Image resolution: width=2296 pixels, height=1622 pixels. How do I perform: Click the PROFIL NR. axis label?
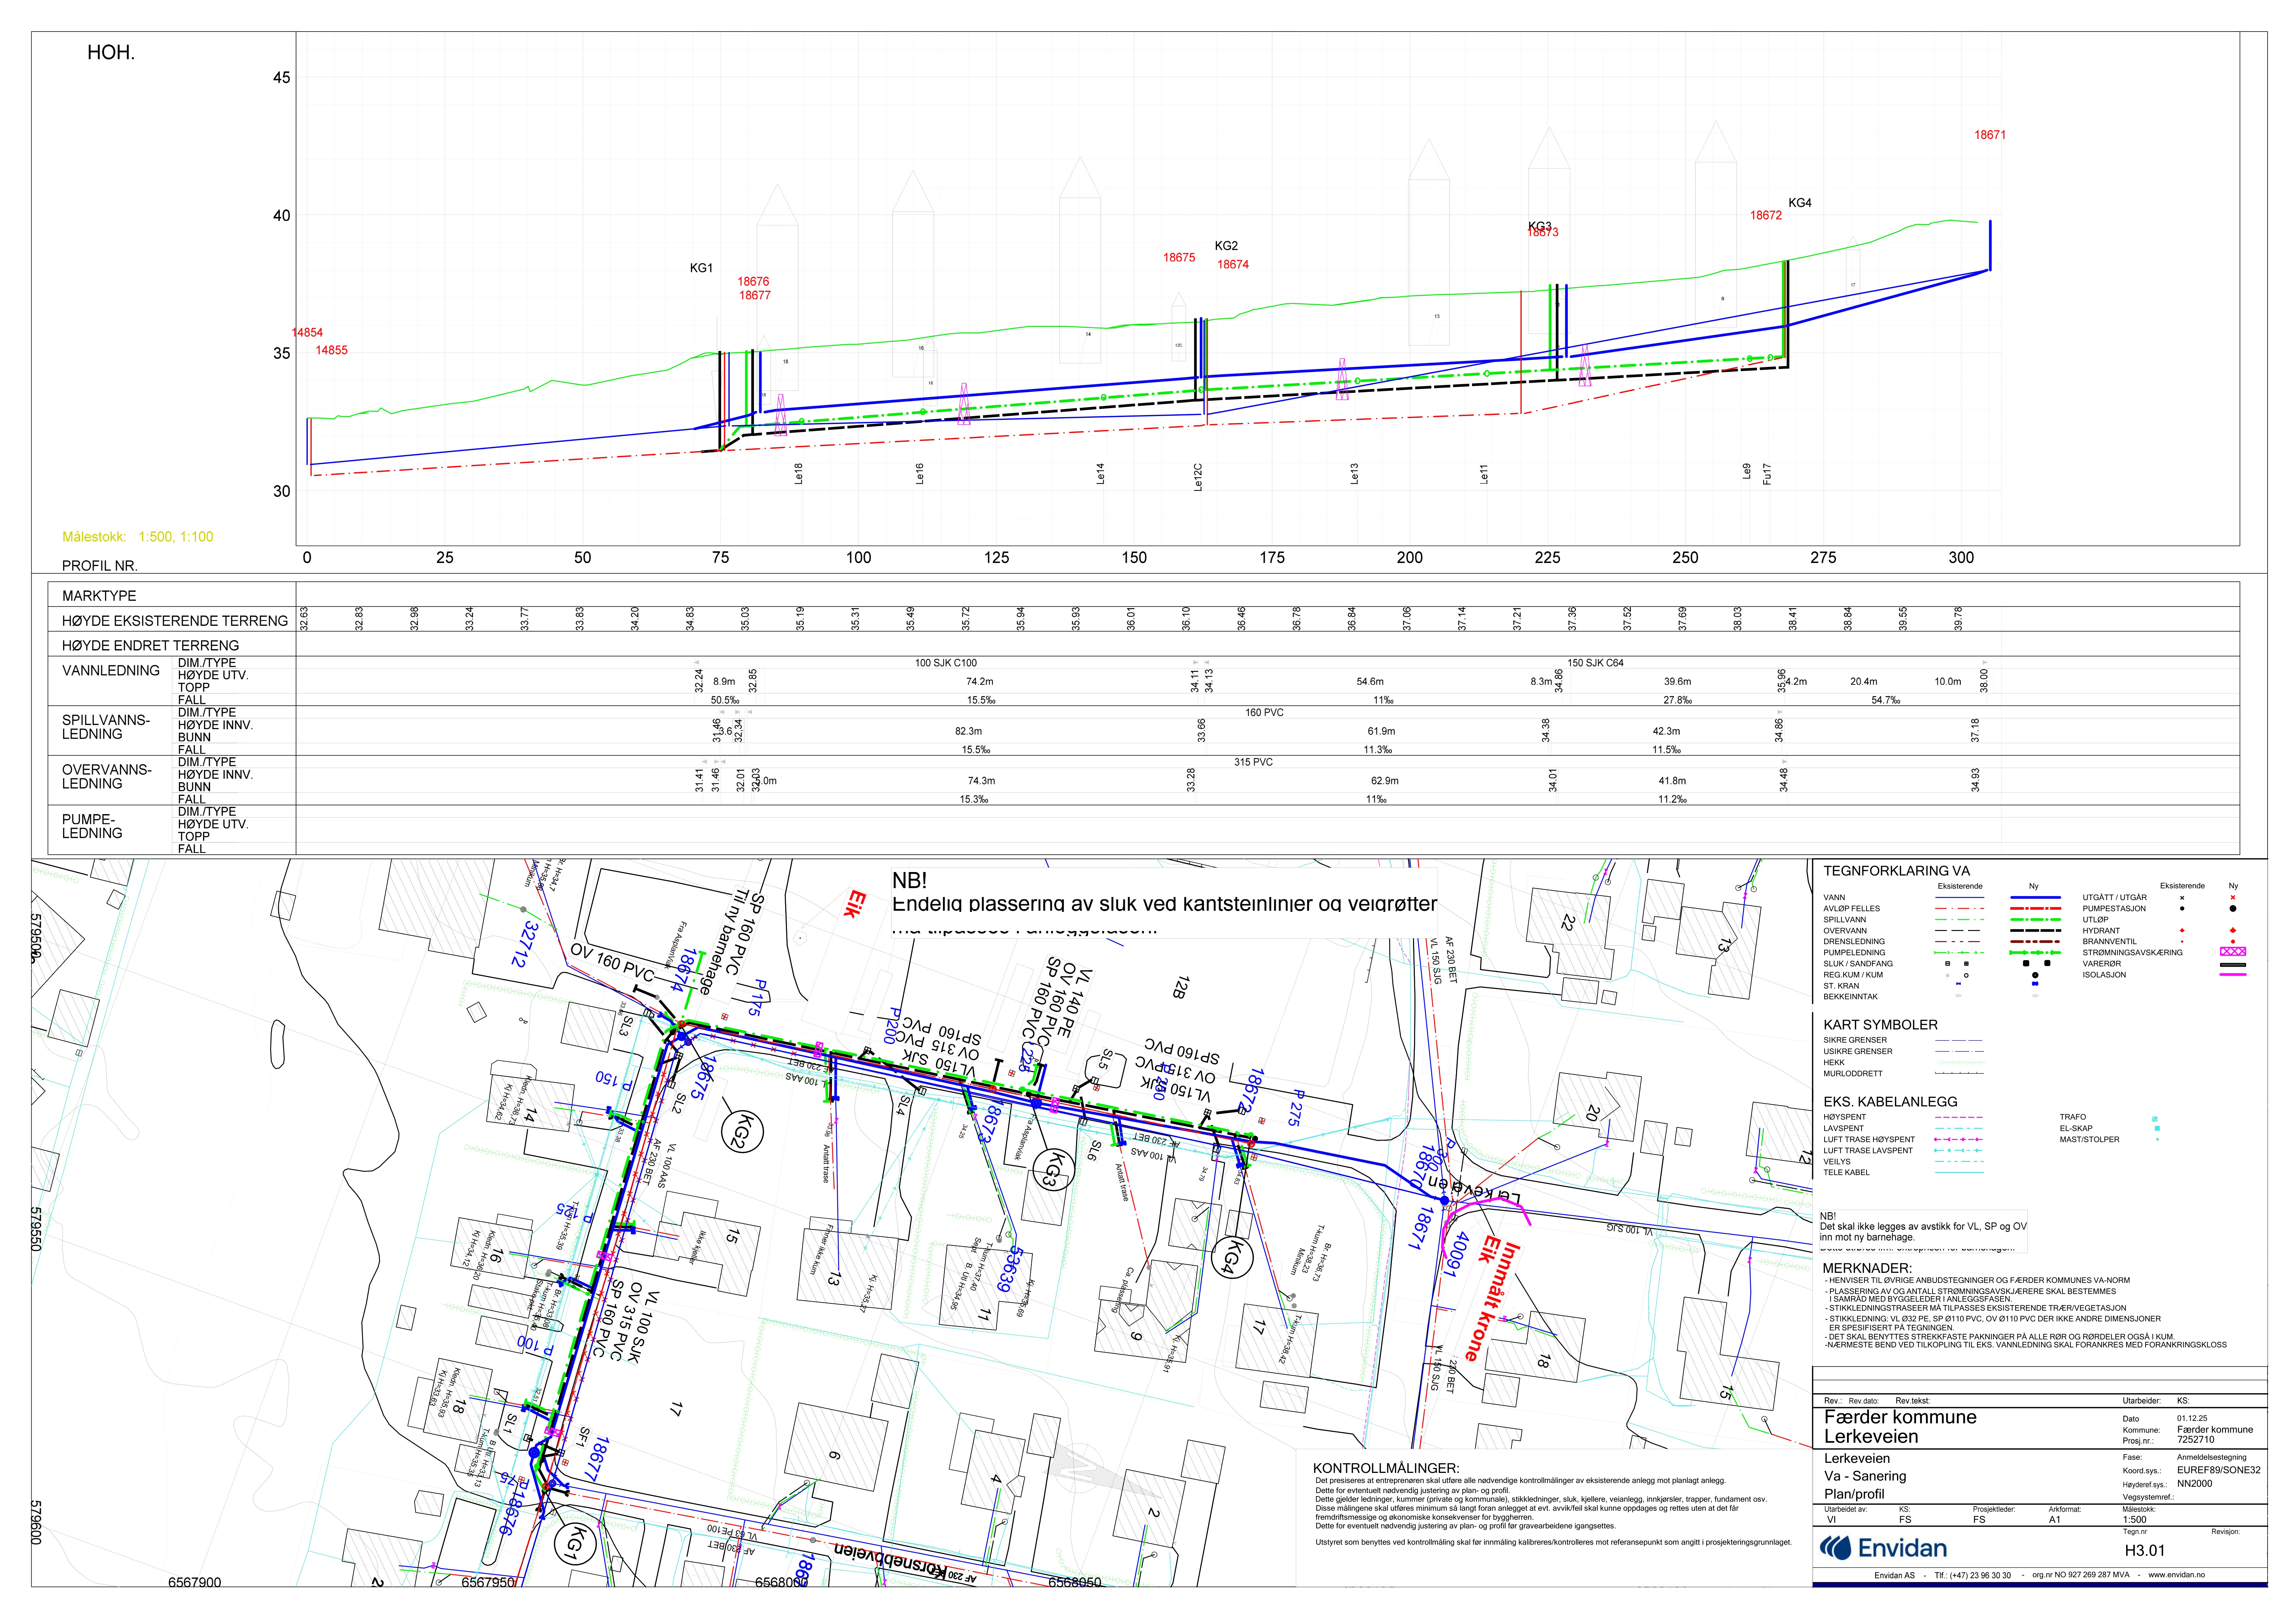tap(100, 566)
